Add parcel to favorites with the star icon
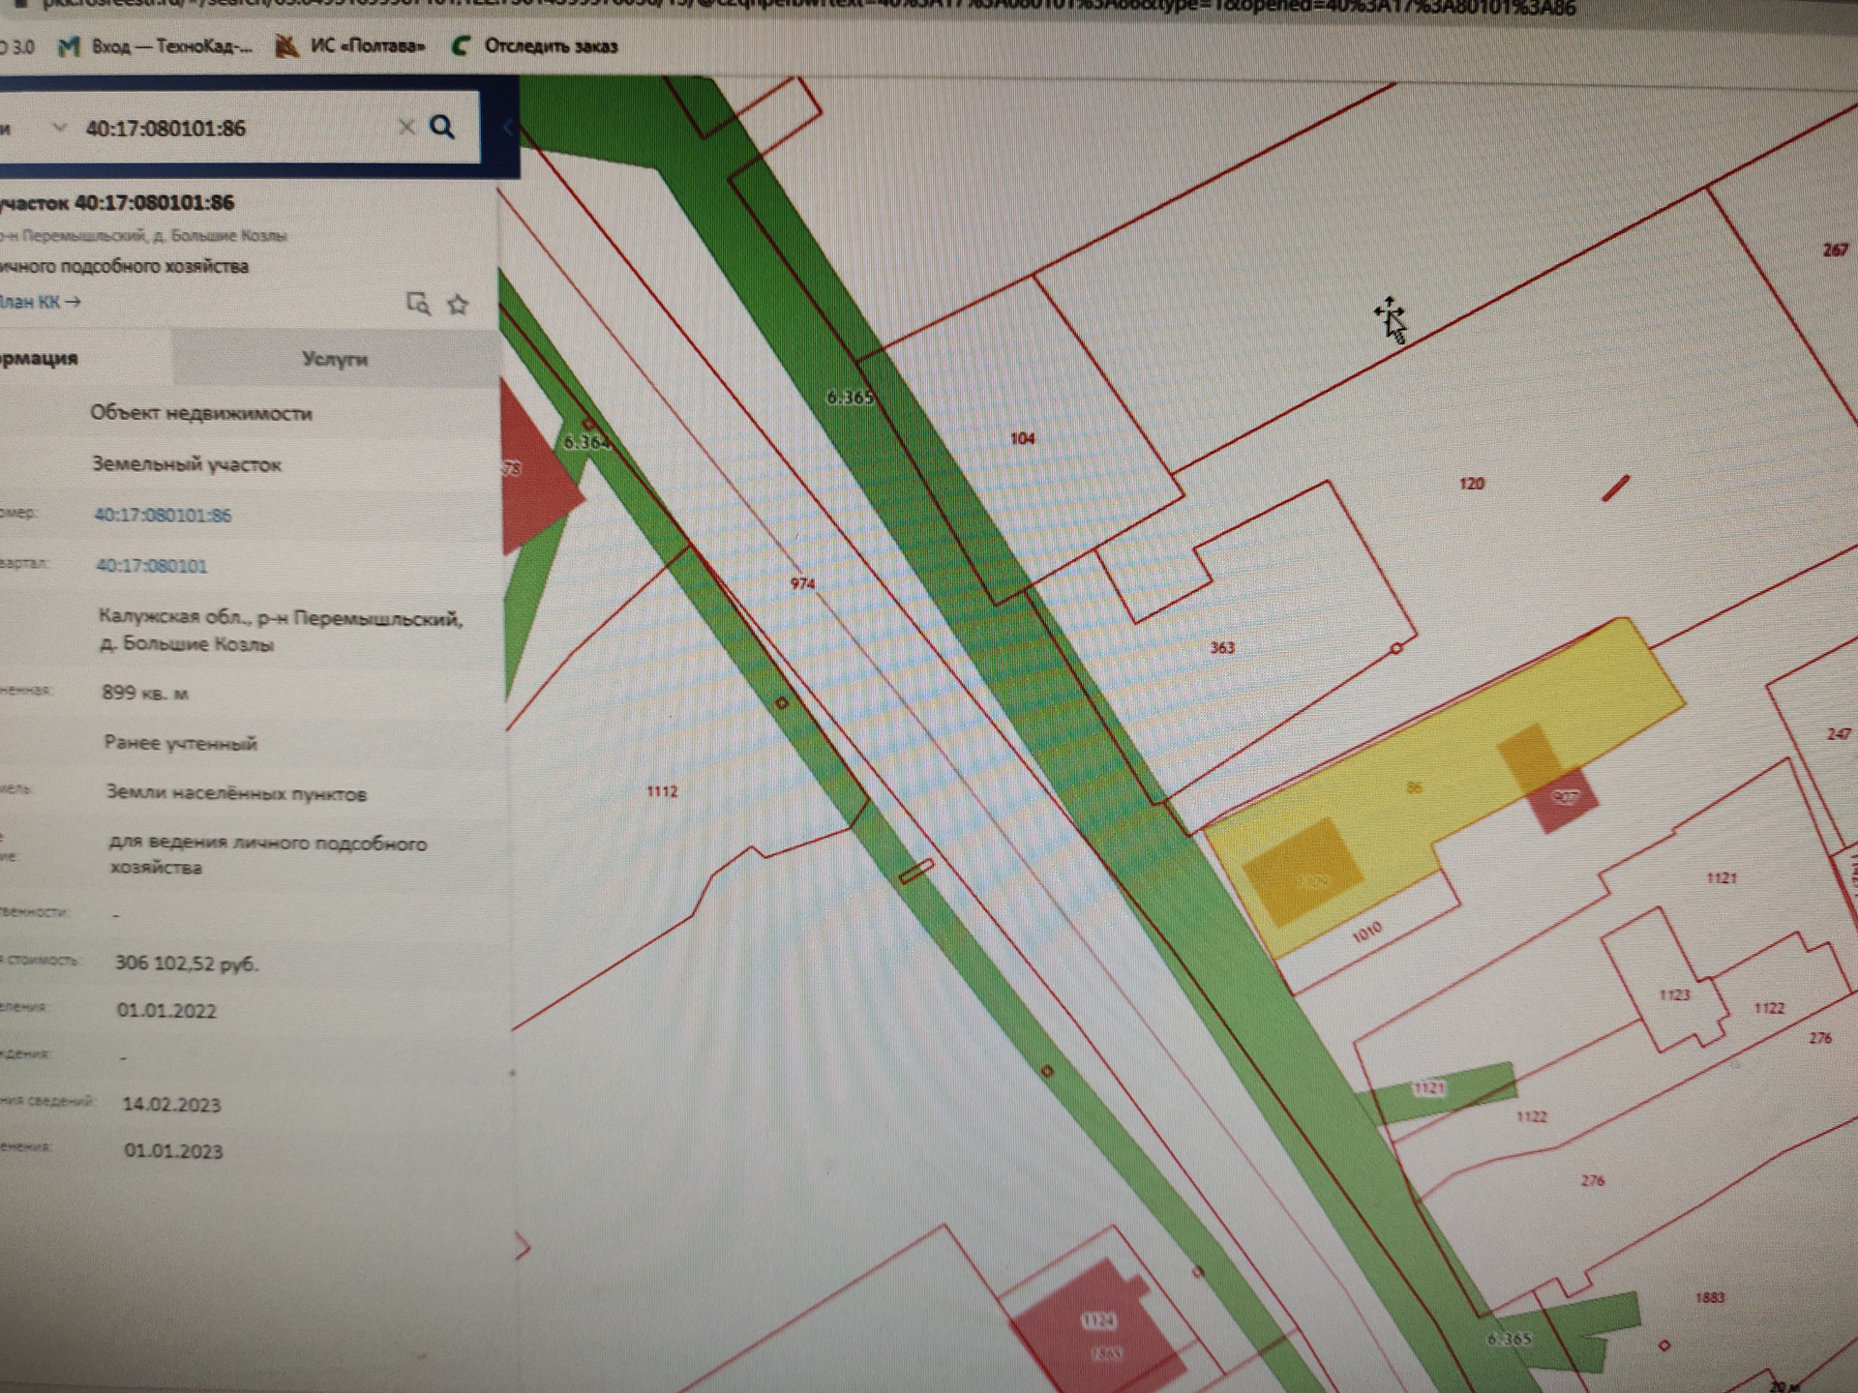The image size is (1858, 1393). pos(458,305)
